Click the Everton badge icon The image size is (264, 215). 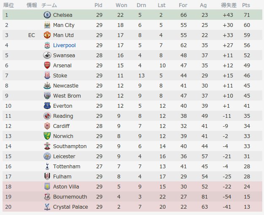47,106
